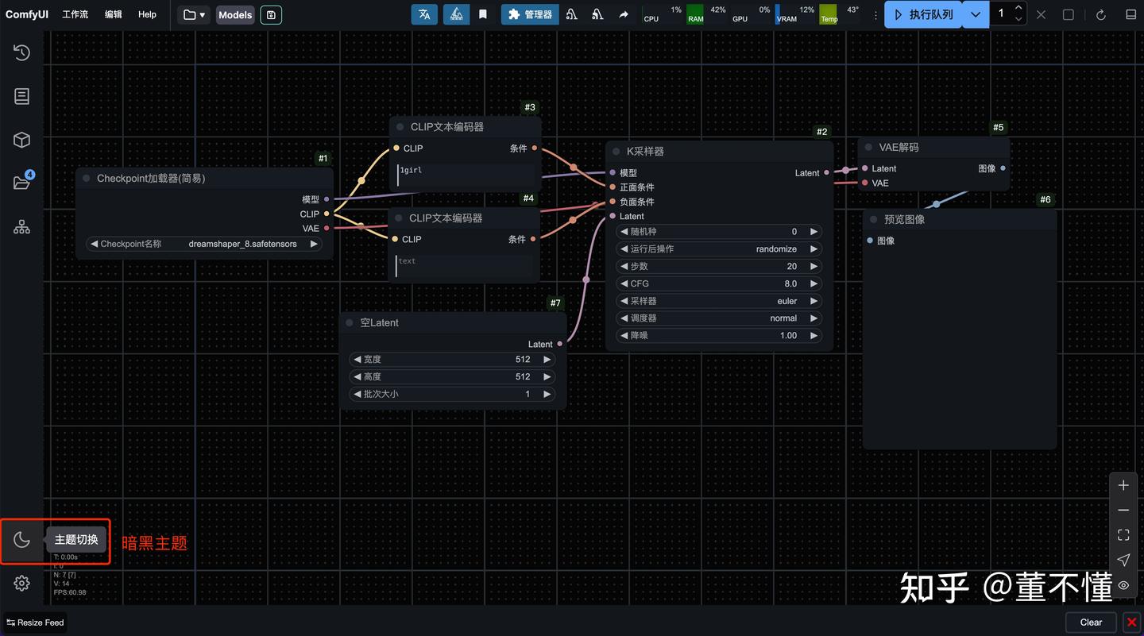Open the 采样器 euler selector
Image resolution: width=1144 pixels, height=636 pixels.
(719, 301)
